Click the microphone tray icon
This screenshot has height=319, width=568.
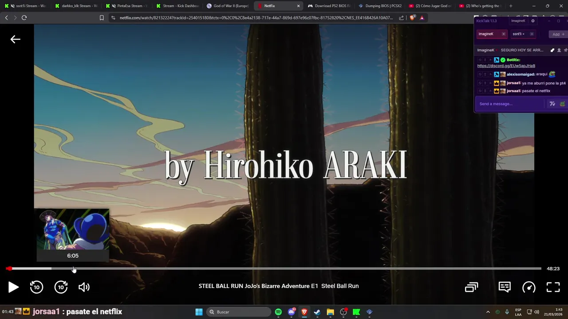[x=507, y=312]
